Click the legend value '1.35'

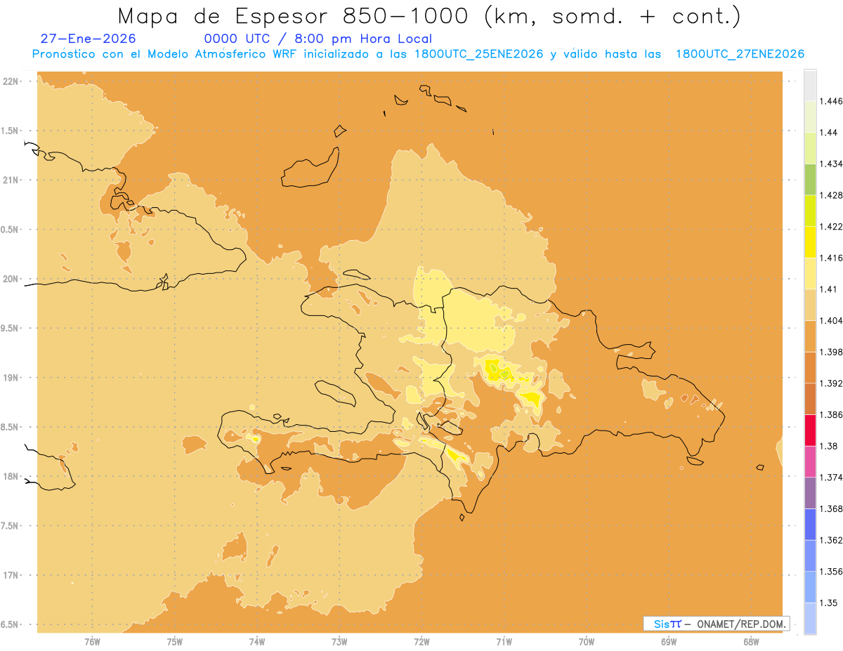click(x=829, y=603)
